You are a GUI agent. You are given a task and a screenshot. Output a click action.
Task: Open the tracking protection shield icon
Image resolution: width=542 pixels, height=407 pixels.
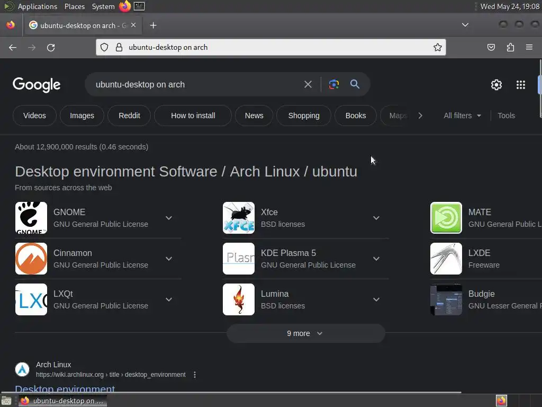(104, 47)
